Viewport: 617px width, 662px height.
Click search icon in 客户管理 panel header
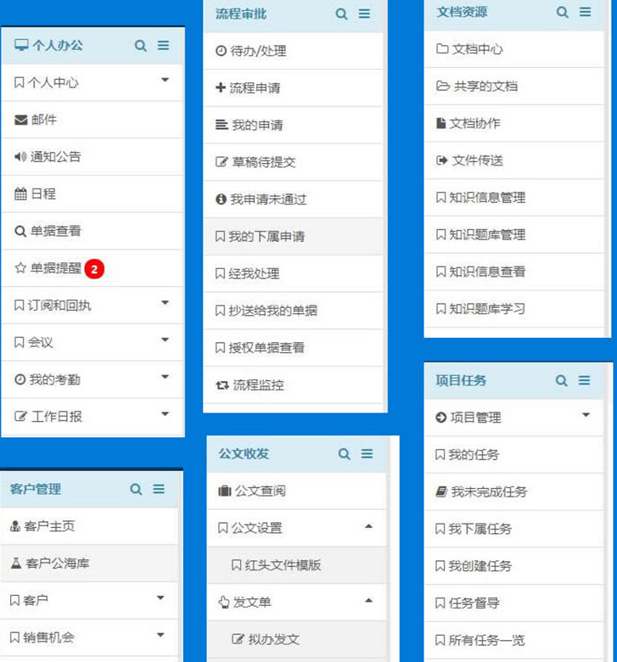pyautogui.click(x=136, y=490)
